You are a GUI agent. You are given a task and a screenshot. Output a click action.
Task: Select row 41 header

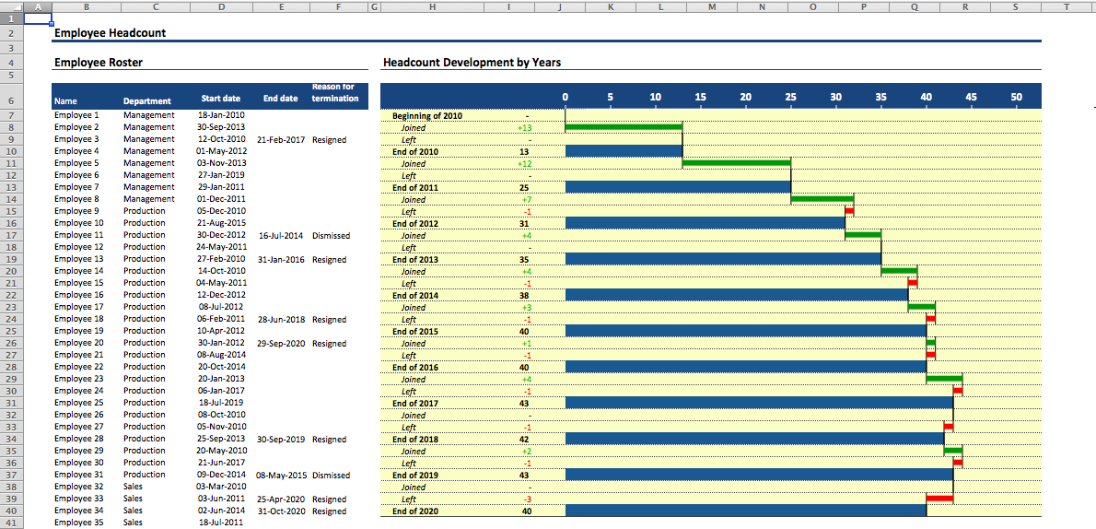(x=12, y=523)
